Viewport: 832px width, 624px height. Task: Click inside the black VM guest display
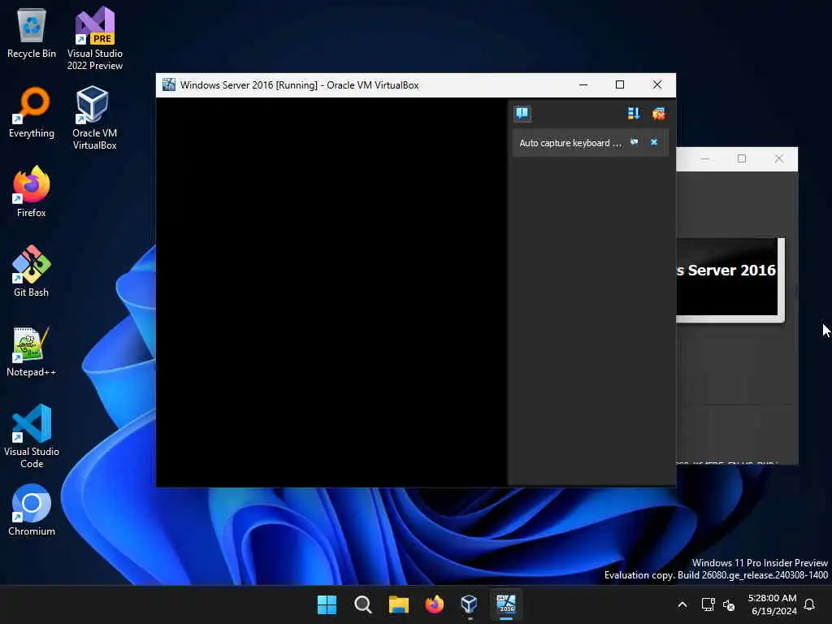331,292
